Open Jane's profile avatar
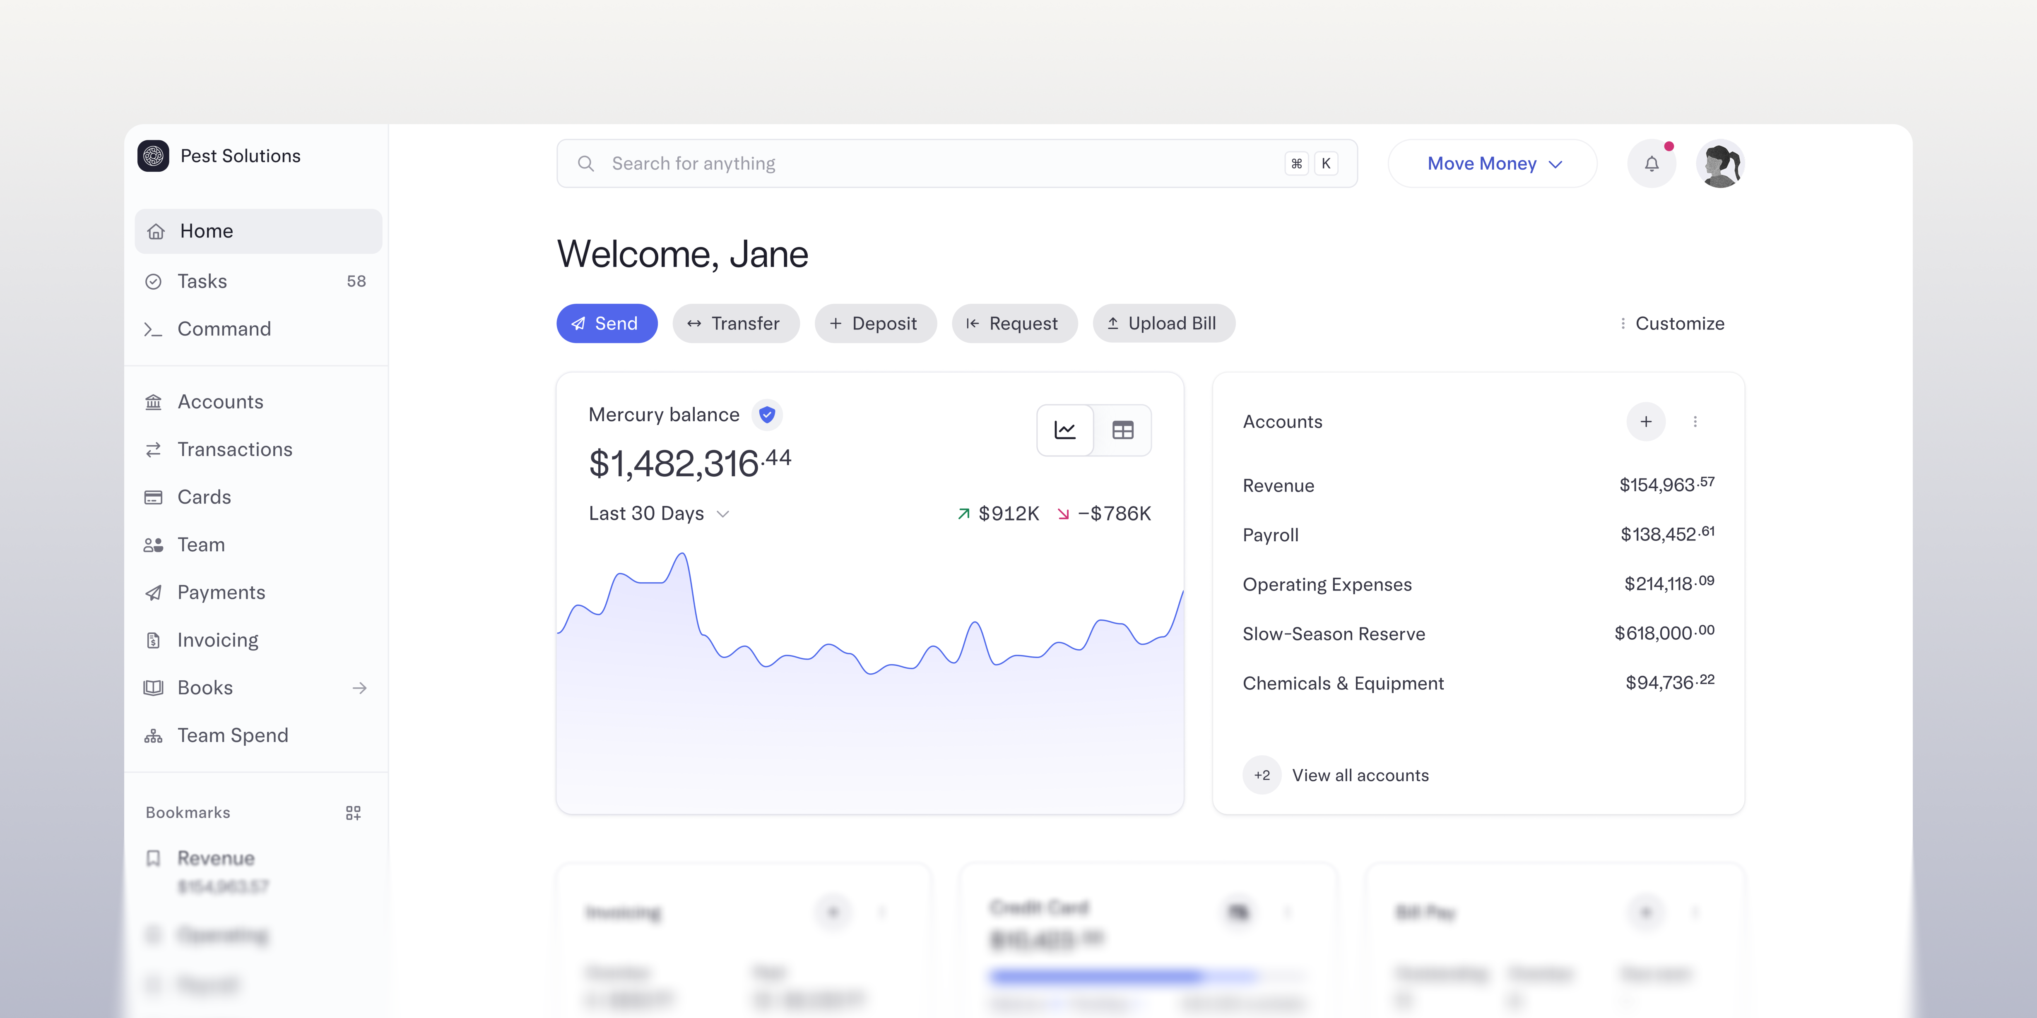Viewport: 2037px width, 1018px height. click(1720, 163)
